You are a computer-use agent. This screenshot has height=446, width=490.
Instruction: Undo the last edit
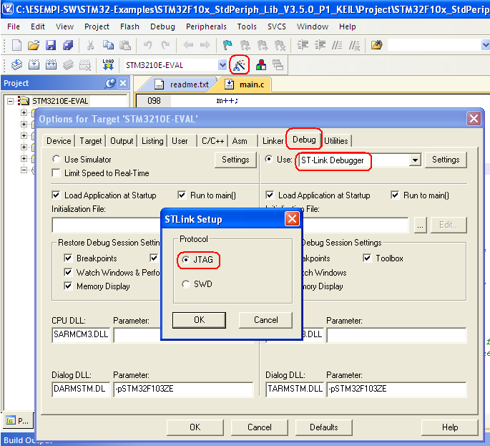(147, 45)
